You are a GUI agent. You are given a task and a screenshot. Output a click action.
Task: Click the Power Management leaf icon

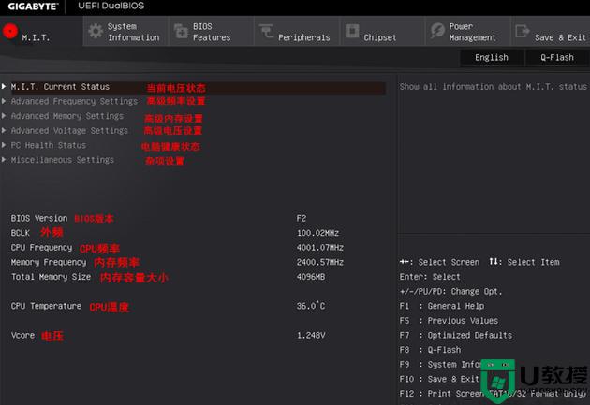(437, 31)
